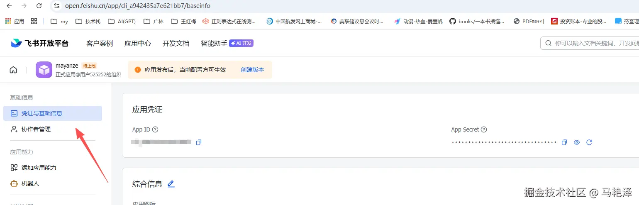Click the mayanze app name
The height and width of the screenshot is (205, 639).
coord(67,66)
